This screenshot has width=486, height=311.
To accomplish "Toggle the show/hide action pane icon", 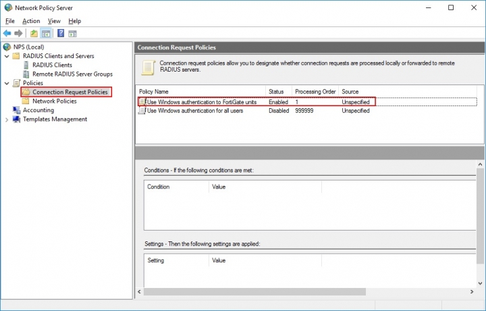I will tap(72, 34).
